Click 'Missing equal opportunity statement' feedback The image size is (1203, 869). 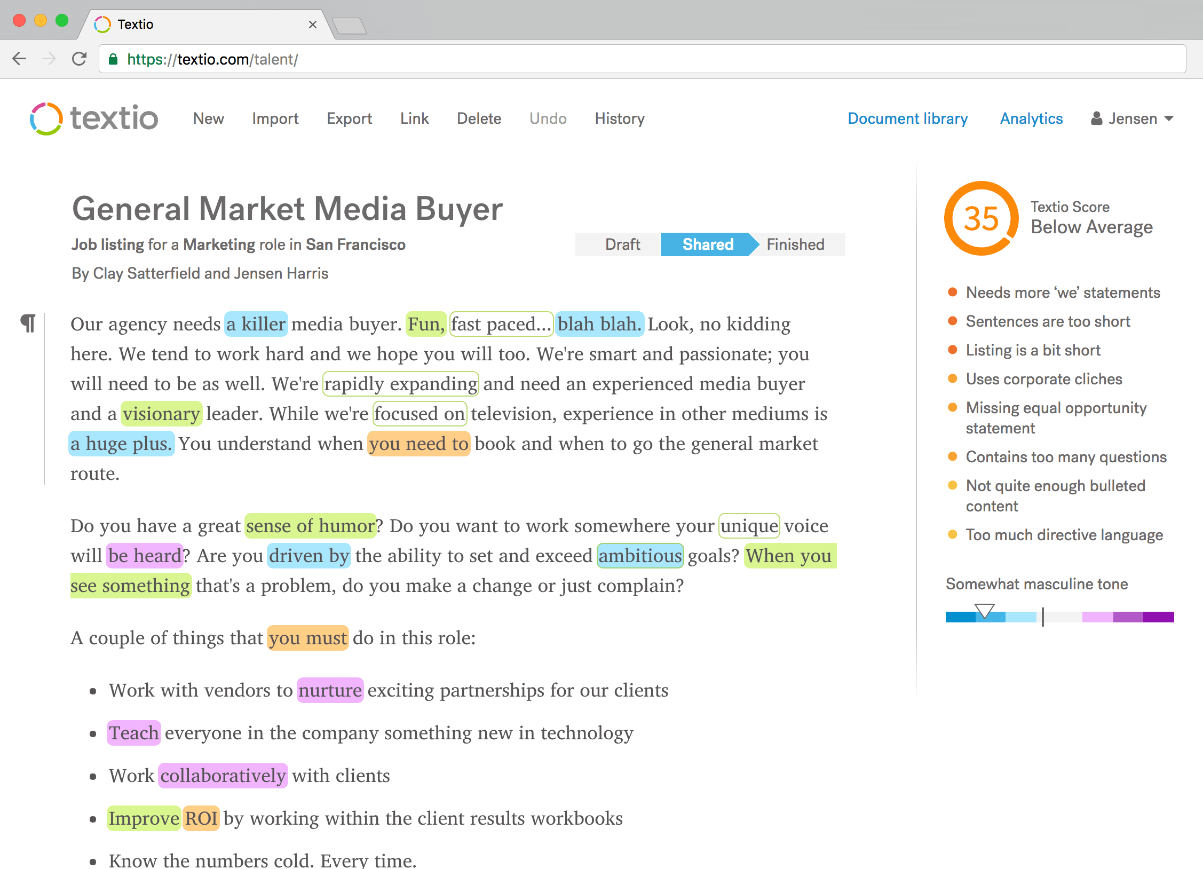point(1056,418)
